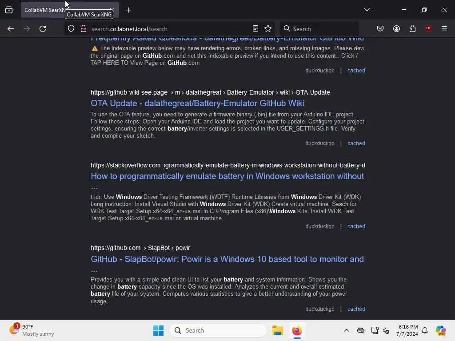This screenshot has width=455, height=341.
Task: Open cached link for Frequently Asked Questions result
Action: [356, 71]
